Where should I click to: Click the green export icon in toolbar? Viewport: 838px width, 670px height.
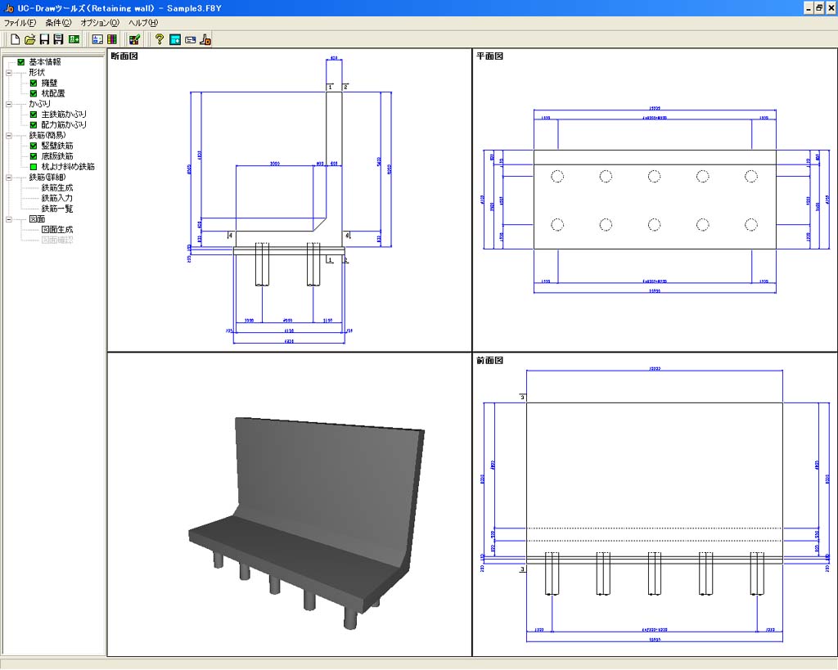click(74, 38)
